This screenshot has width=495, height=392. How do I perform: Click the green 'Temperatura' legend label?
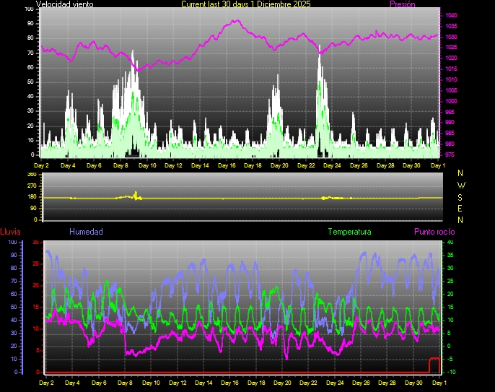(x=349, y=232)
